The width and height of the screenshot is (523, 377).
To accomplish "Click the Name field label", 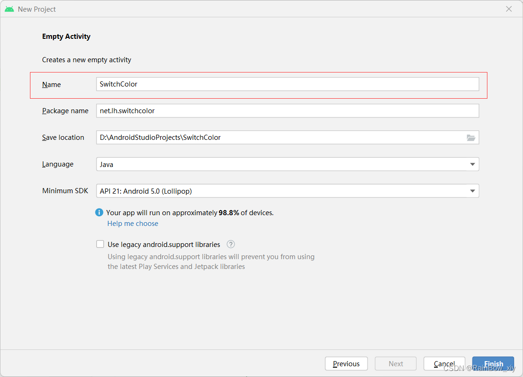I will pyautogui.click(x=52, y=85).
